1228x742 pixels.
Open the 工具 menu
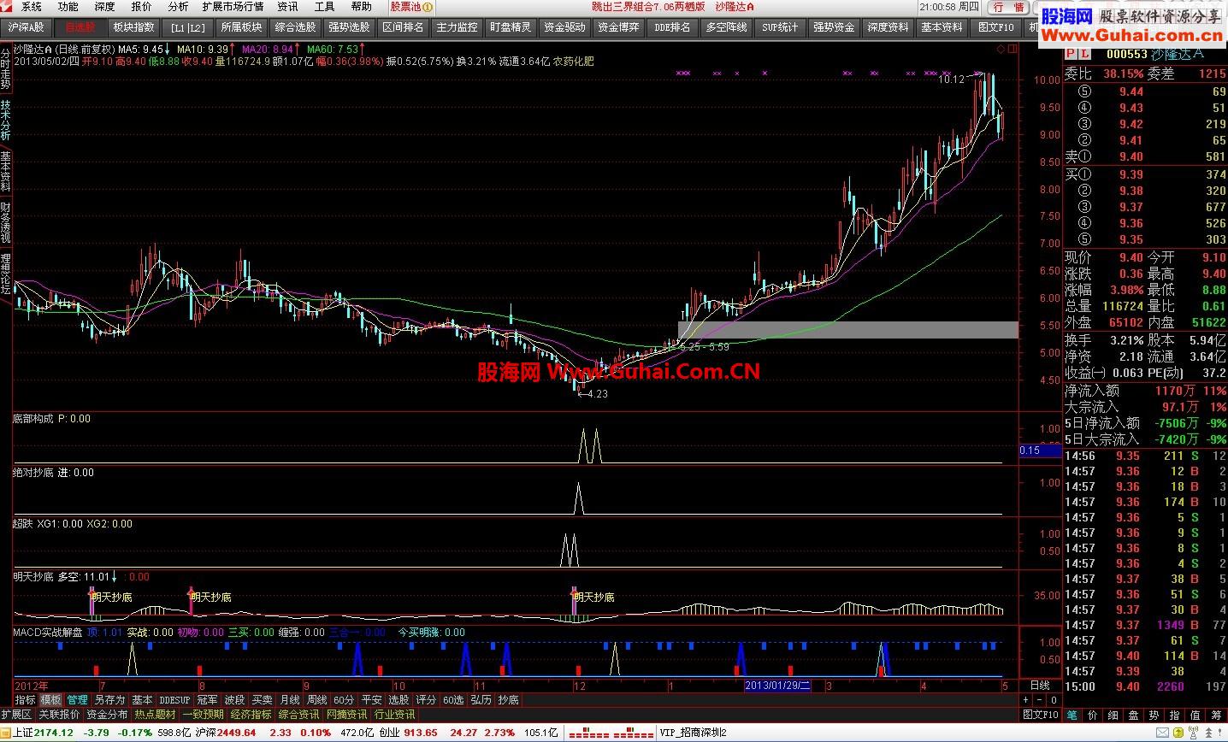(x=324, y=6)
